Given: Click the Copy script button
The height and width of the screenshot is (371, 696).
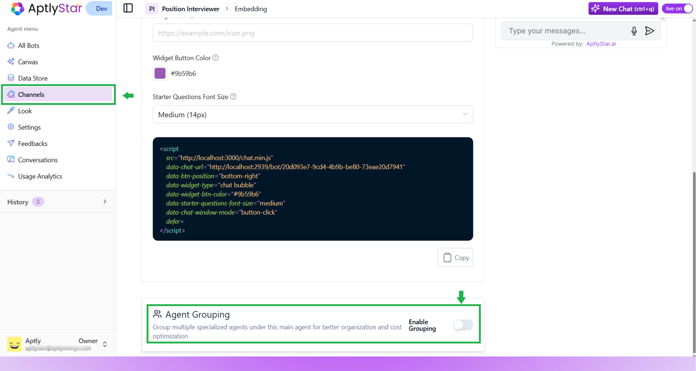Looking at the screenshot, I should (x=455, y=258).
